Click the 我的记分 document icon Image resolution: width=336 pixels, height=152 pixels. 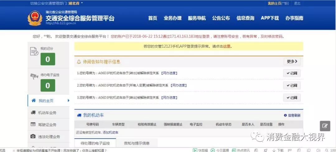tap(34, 51)
